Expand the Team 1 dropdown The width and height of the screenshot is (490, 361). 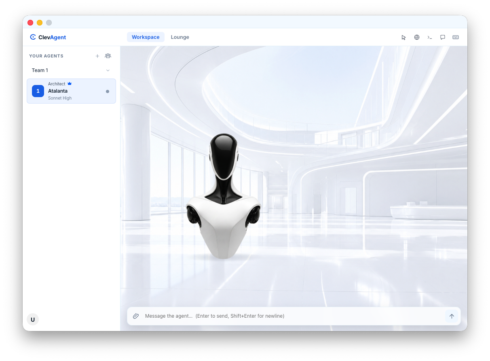(71, 70)
